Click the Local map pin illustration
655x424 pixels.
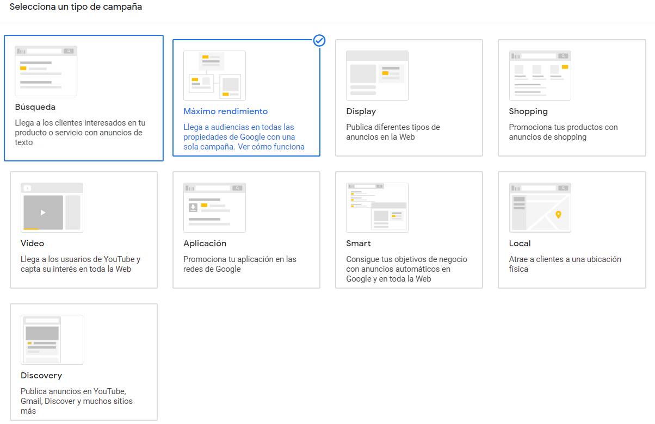(x=558, y=215)
